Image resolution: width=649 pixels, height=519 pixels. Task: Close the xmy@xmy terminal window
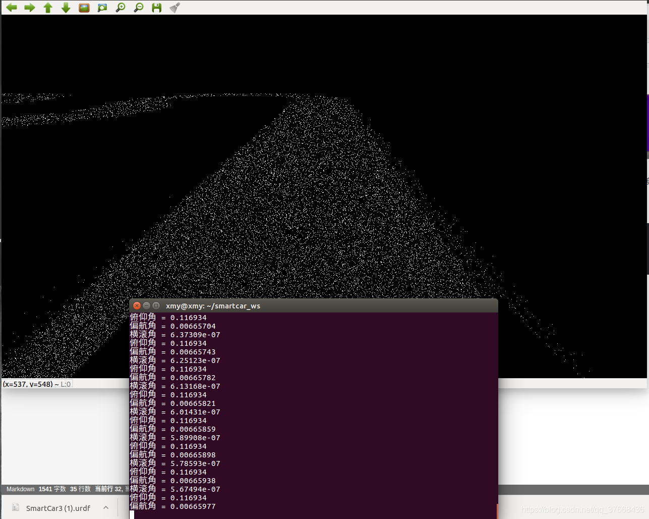tap(137, 305)
